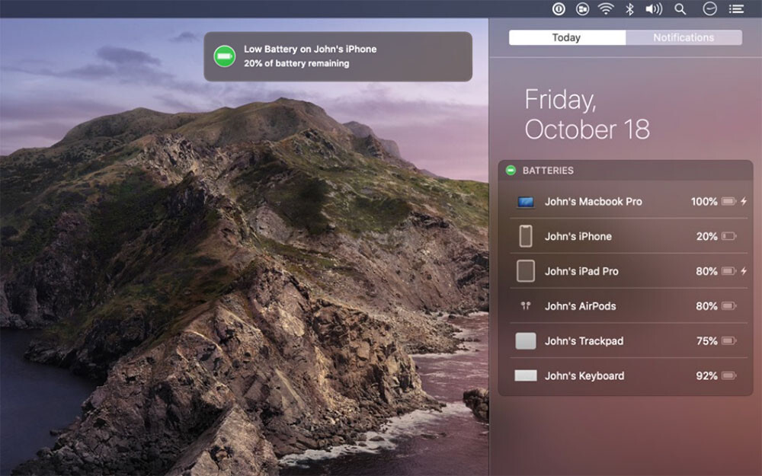
Task: Open the 1Password menu bar icon
Action: pos(559,8)
